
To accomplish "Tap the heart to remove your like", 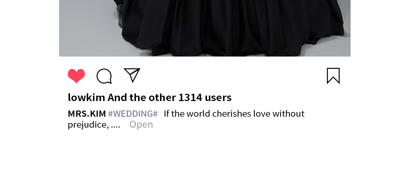I will 77,76.
